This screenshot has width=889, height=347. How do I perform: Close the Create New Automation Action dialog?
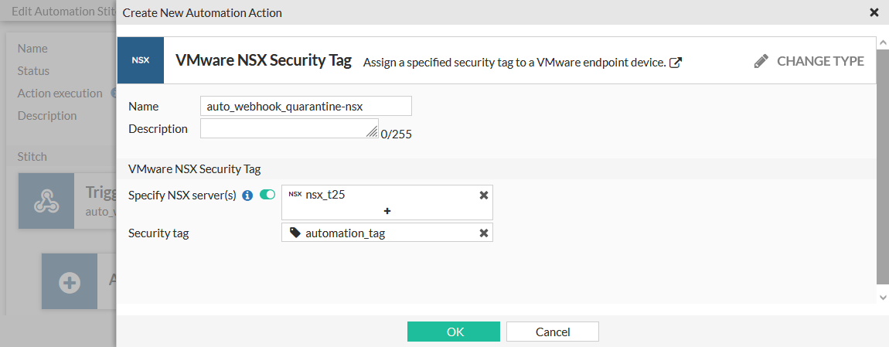click(874, 12)
